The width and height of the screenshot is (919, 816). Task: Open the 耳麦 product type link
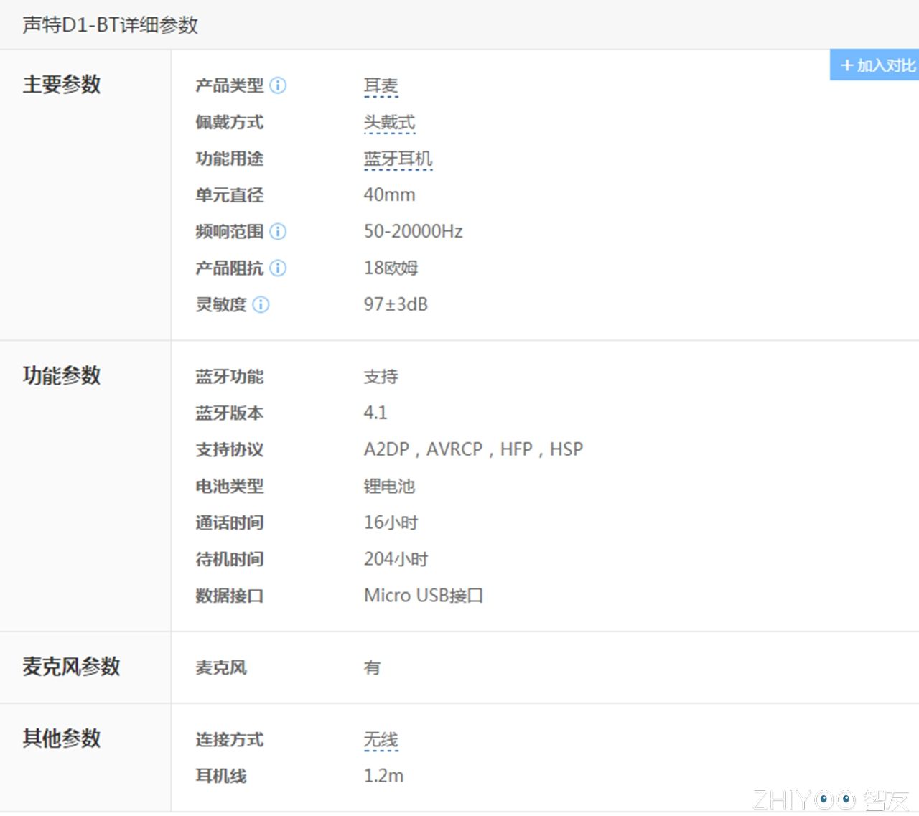(381, 85)
